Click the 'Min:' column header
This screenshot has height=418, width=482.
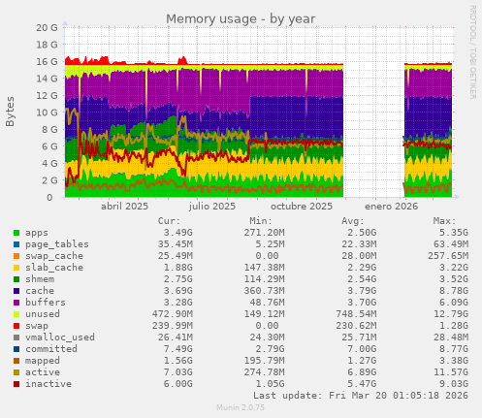(x=261, y=221)
